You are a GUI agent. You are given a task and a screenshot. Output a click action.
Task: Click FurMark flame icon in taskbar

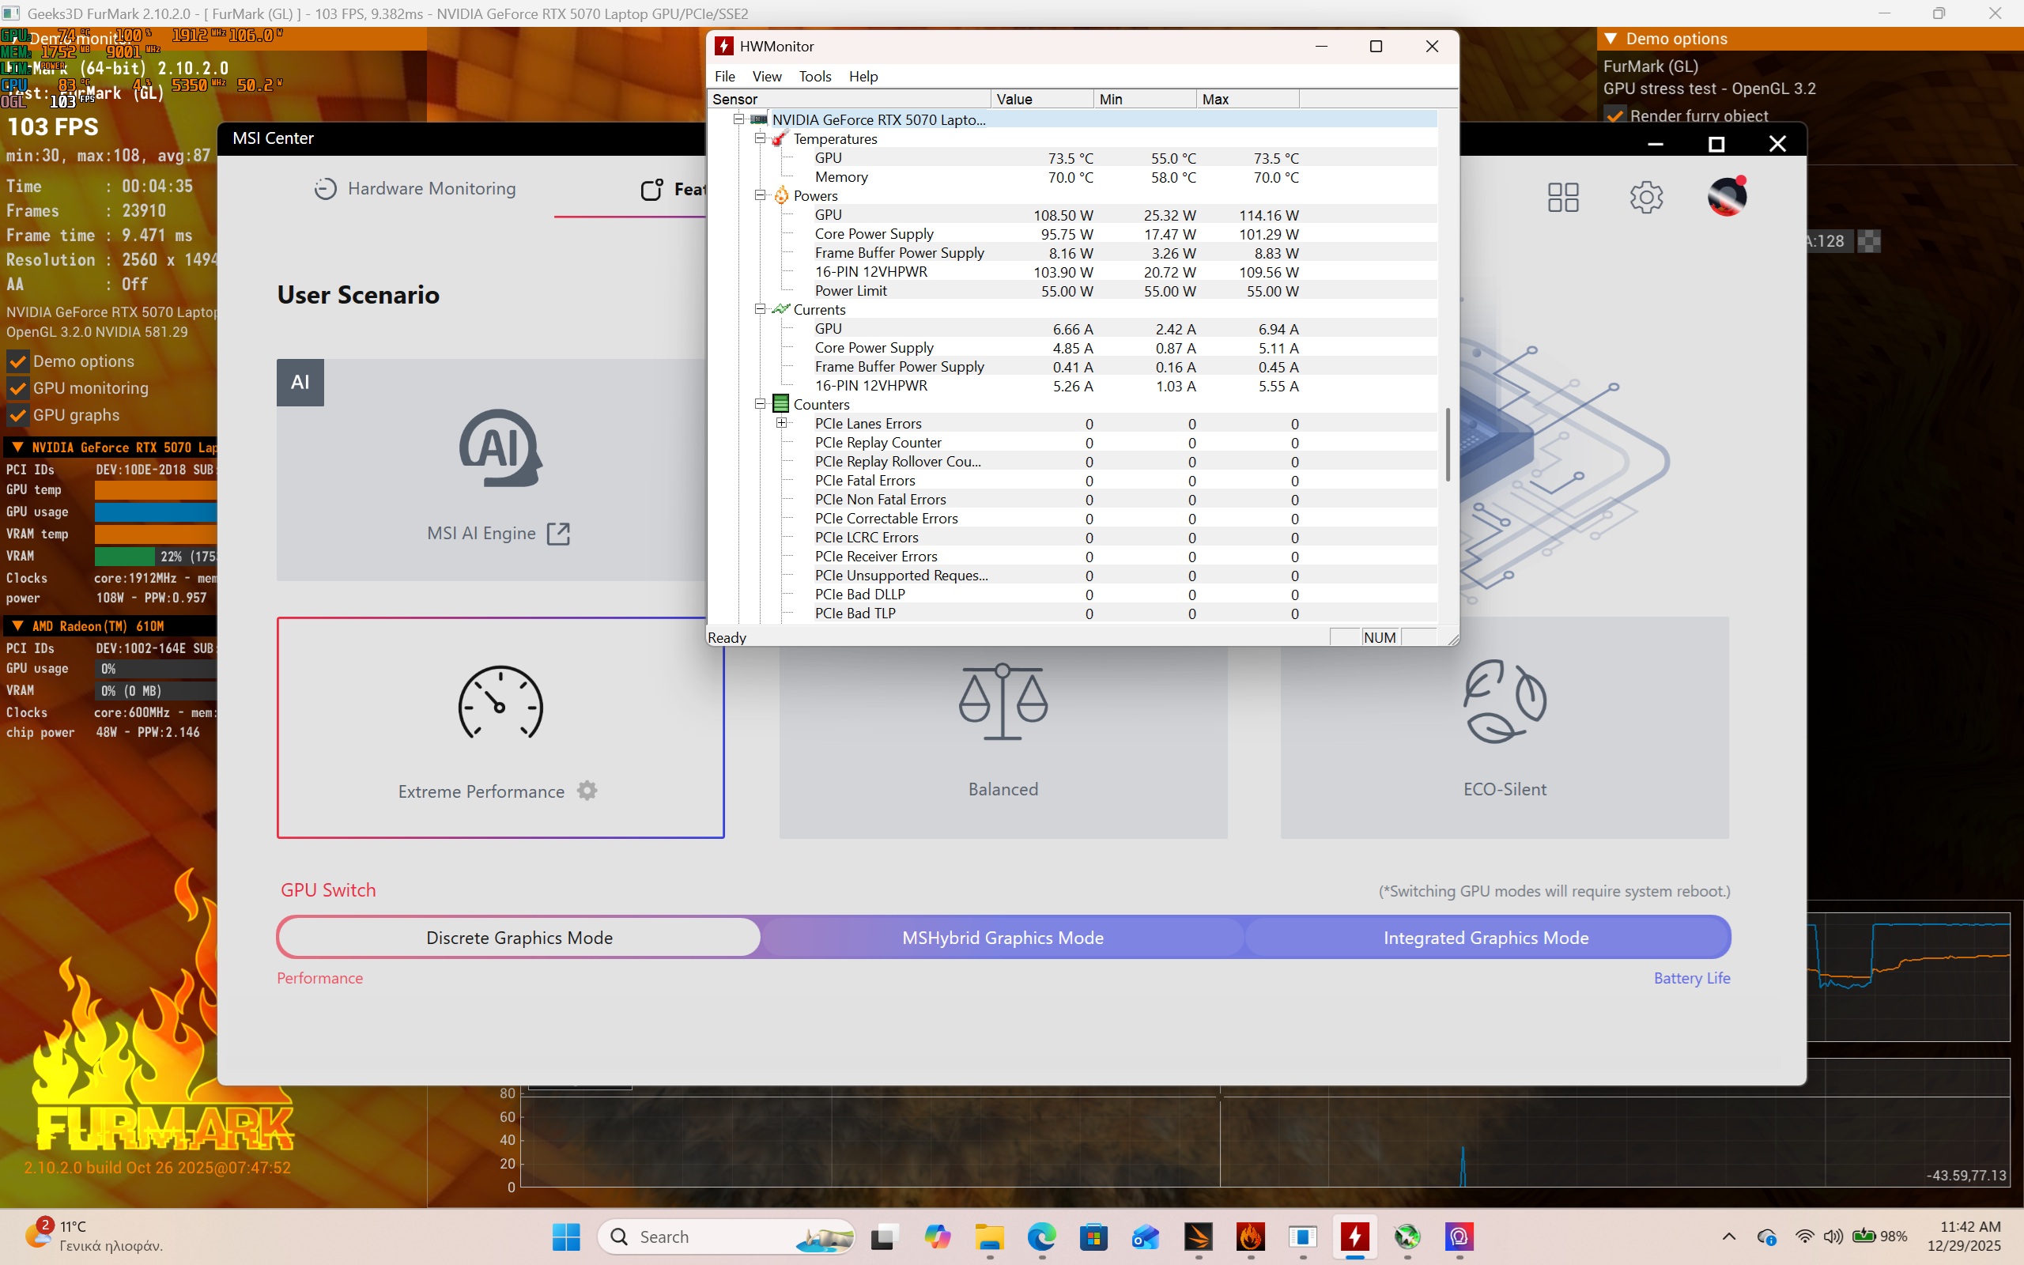coord(1250,1237)
